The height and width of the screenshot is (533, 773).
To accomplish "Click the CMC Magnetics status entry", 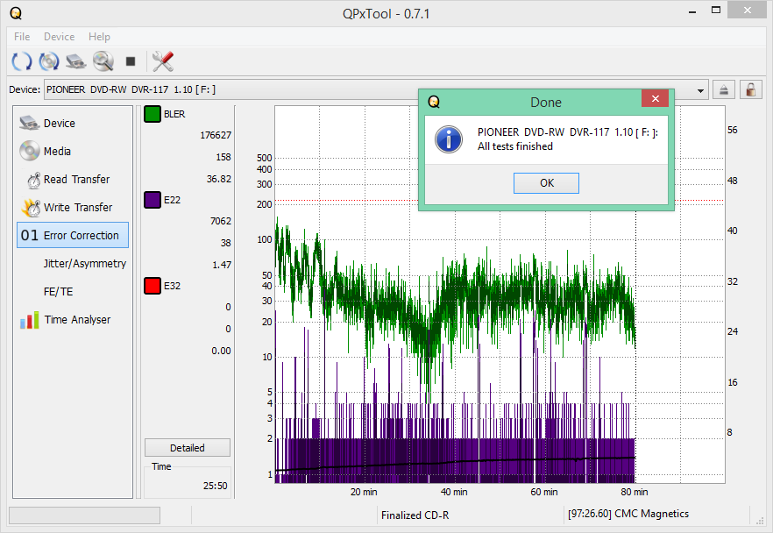I will coord(628,514).
